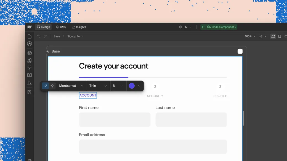Select the ACCOUNT step label

tap(88, 95)
